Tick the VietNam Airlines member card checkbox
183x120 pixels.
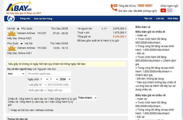[9, 110]
